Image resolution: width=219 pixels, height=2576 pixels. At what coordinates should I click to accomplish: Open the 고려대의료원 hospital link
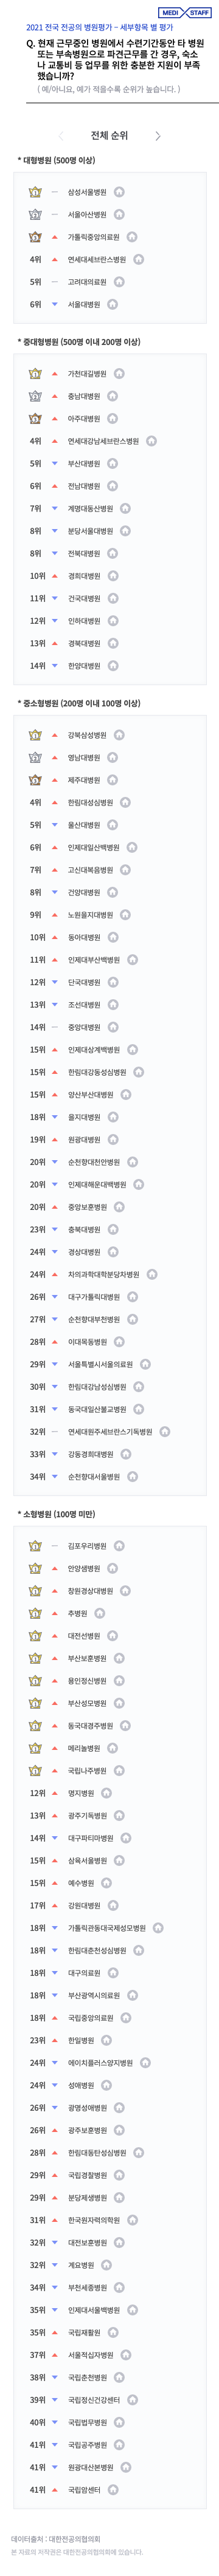(x=87, y=282)
